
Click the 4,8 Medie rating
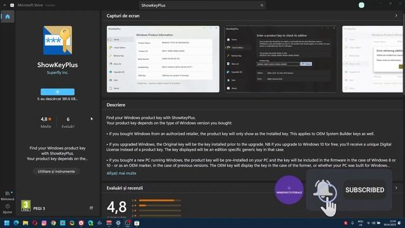46,122
